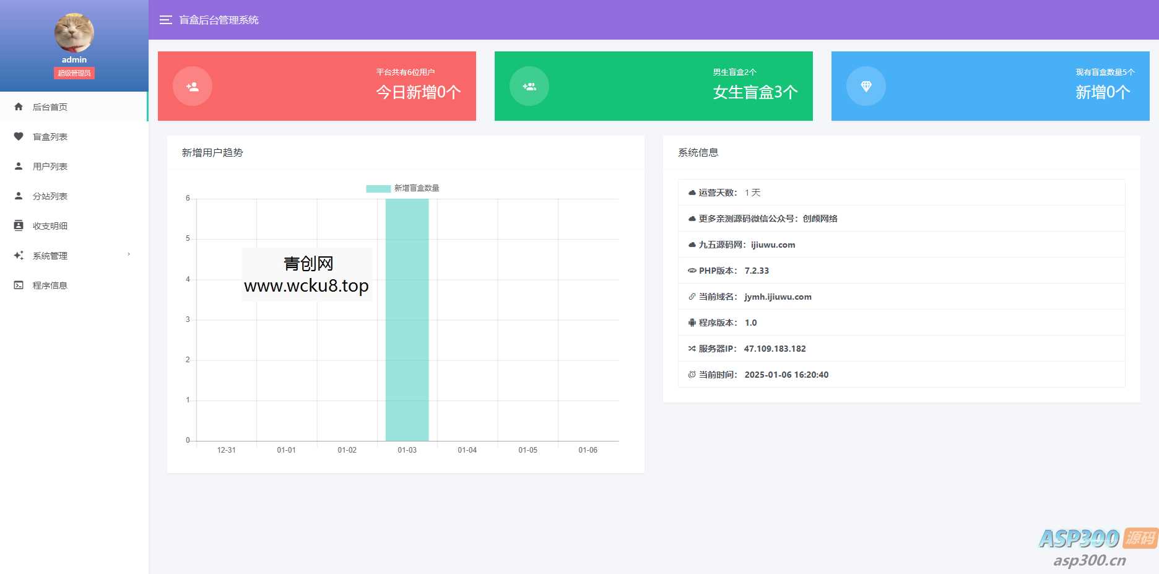
Task: Click the admin avatar photo
Action: coord(74,32)
